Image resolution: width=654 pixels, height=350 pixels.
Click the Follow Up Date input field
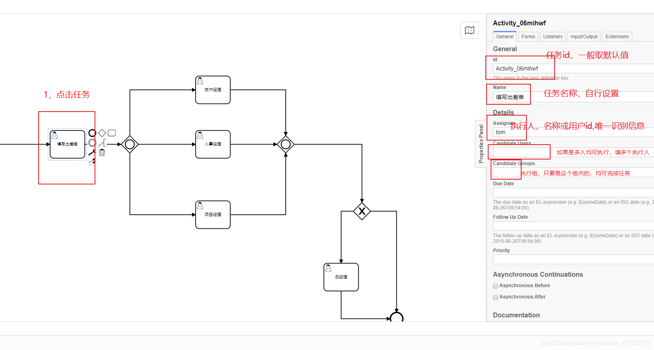click(x=574, y=226)
